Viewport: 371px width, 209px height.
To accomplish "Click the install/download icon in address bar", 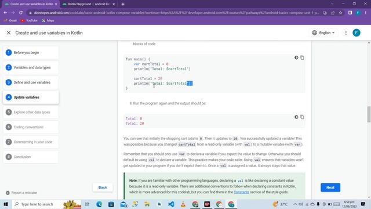I will [x=325, y=13].
